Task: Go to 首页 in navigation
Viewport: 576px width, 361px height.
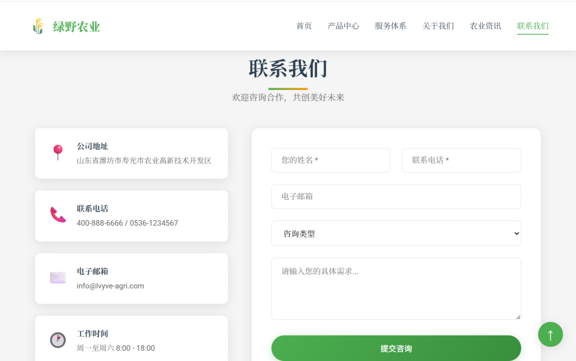Action: [304, 26]
